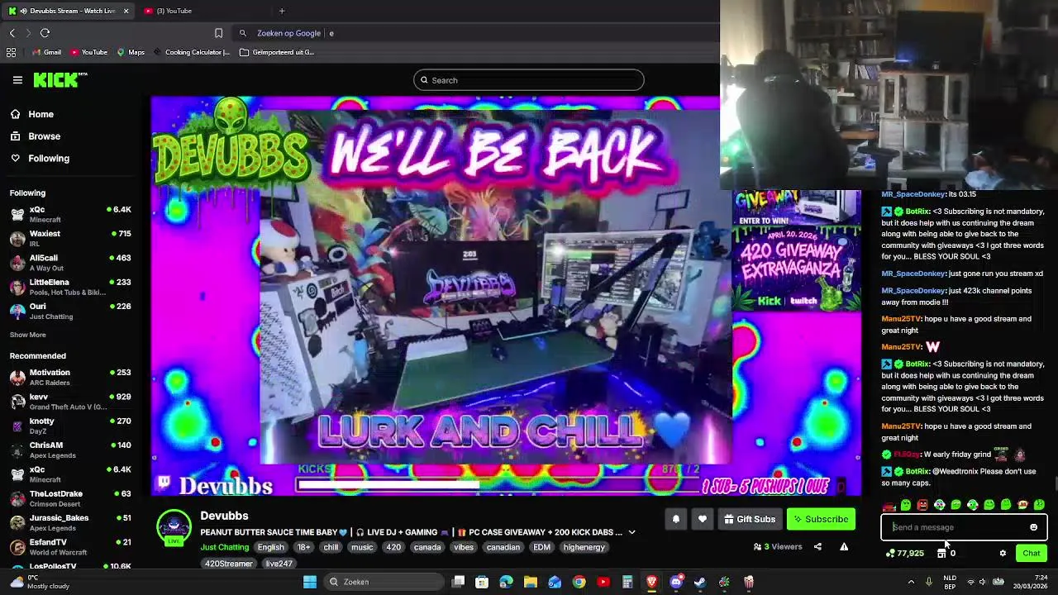
Task: Click the Kick logo
Action: pyautogui.click(x=60, y=80)
